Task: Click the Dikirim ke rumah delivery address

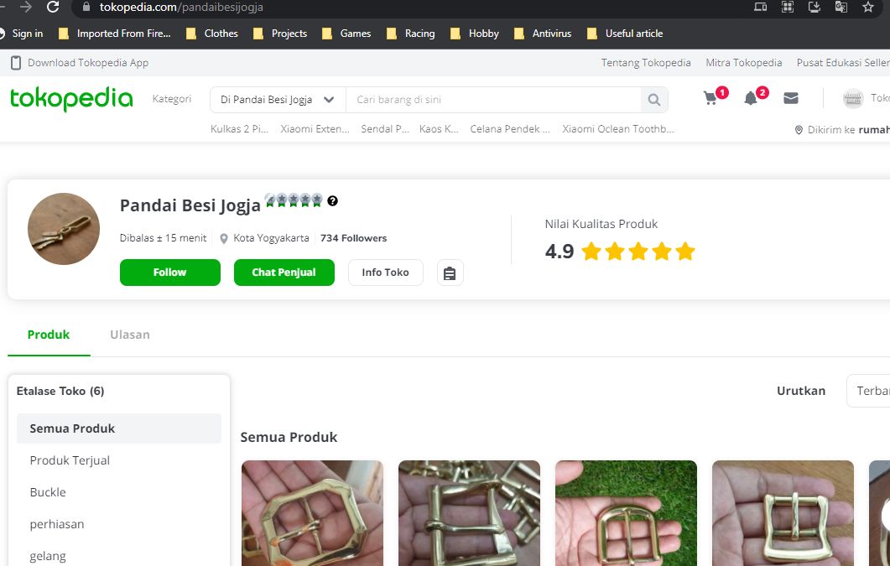Action: coord(848,130)
